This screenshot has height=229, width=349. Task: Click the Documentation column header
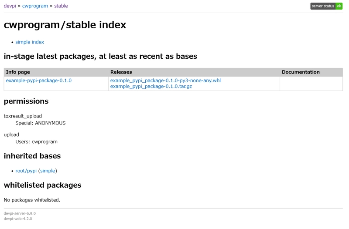(301, 72)
